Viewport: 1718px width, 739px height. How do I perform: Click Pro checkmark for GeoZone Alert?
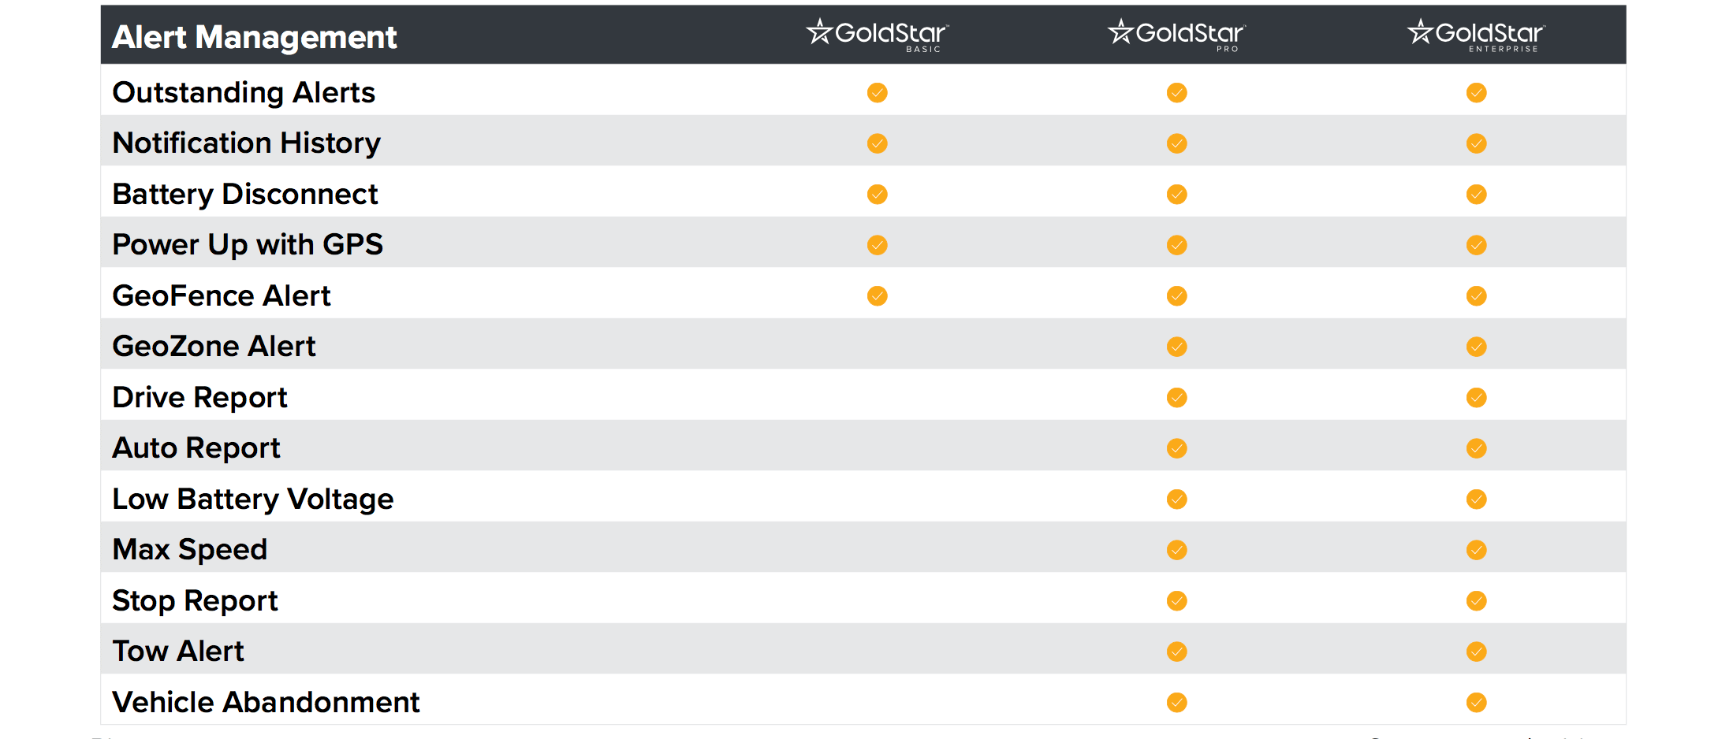pos(1177,347)
